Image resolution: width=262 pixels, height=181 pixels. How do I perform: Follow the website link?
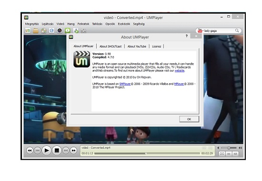click(180, 70)
